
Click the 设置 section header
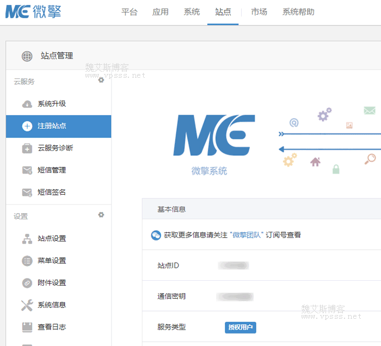(x=21, y=217)
